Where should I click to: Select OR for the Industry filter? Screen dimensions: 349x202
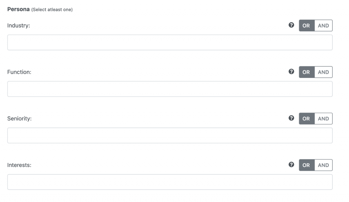(306, 26)
